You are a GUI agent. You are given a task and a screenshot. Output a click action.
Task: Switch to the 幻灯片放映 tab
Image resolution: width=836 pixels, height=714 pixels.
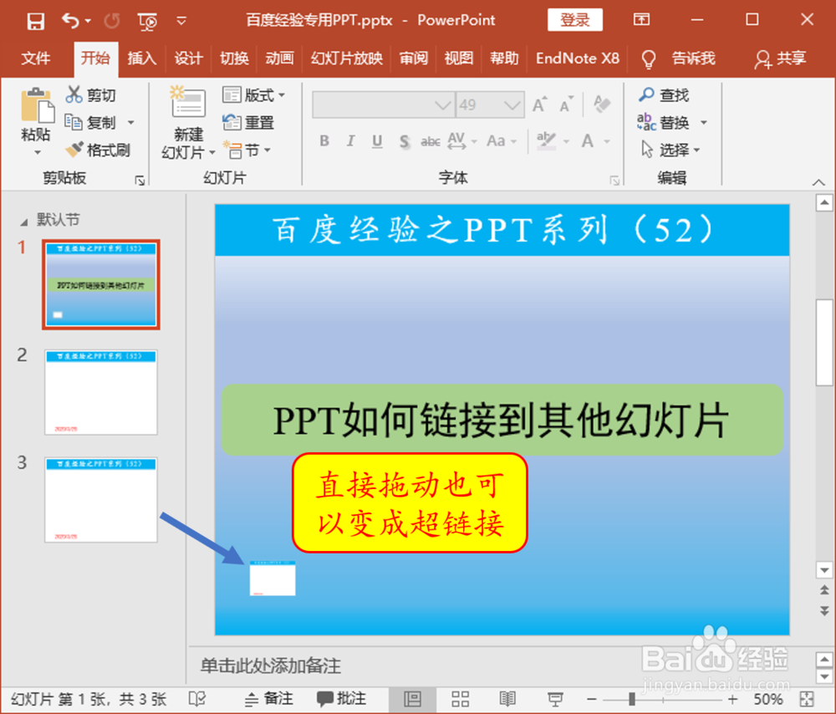(x=347, y=59)
